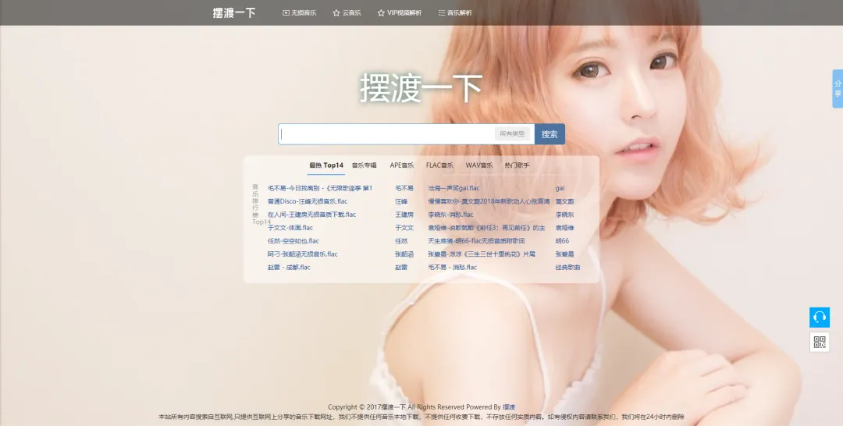Image resolution: width=843 pixels, height=426 pixels.
Task: Click artist link 胡66
Action: pos(562,240)
